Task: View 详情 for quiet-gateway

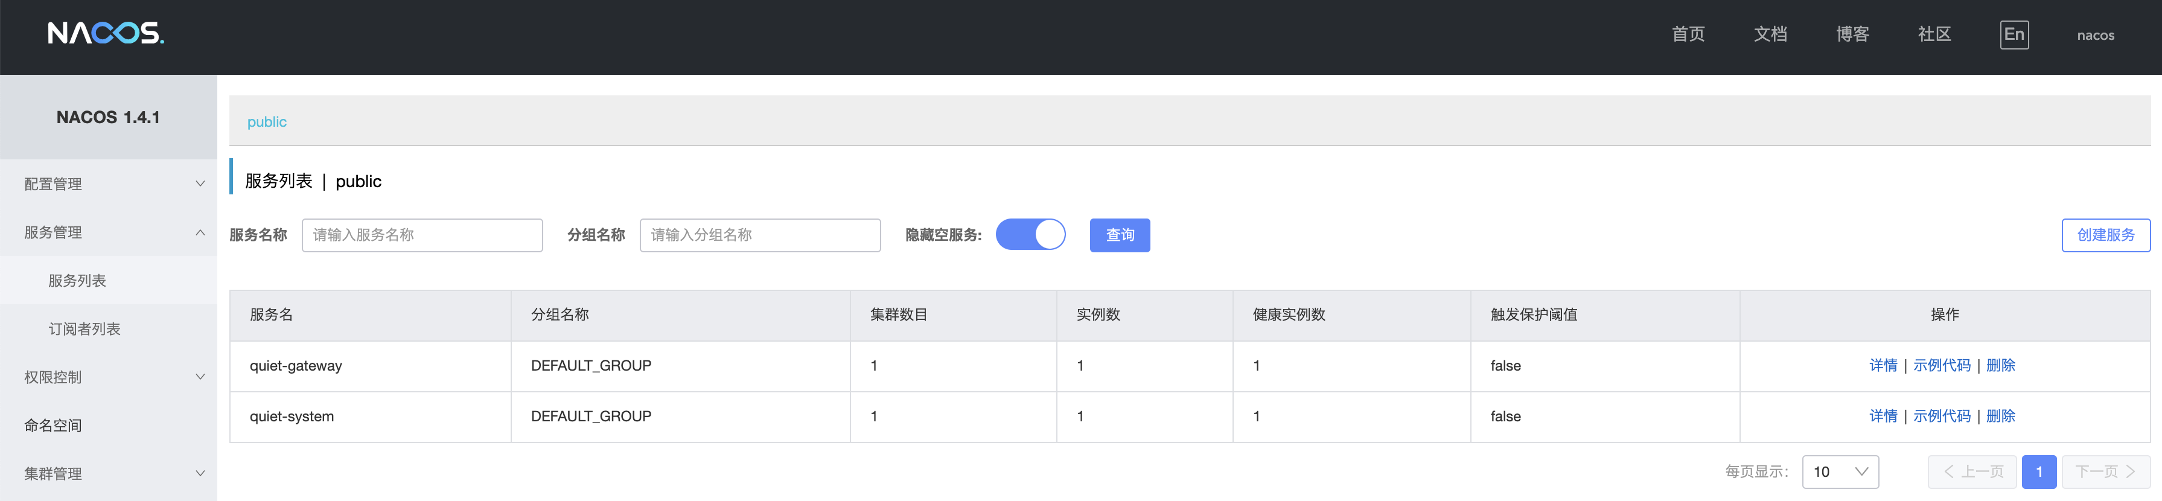Action: [1883, 366]
